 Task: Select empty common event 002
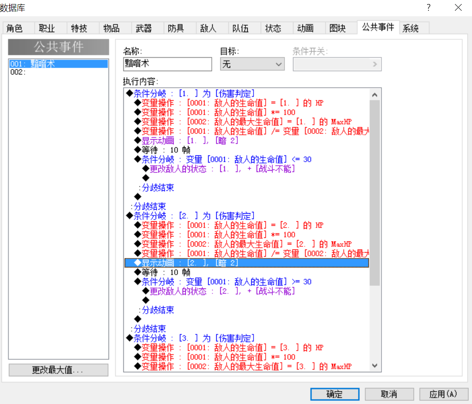pyautogui.click(x=58, y=72)
